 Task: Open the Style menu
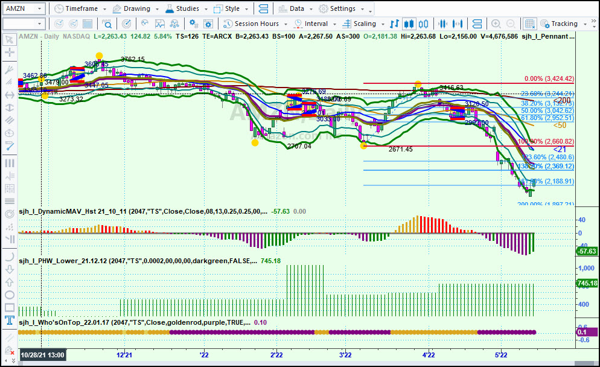pos(227,8)
